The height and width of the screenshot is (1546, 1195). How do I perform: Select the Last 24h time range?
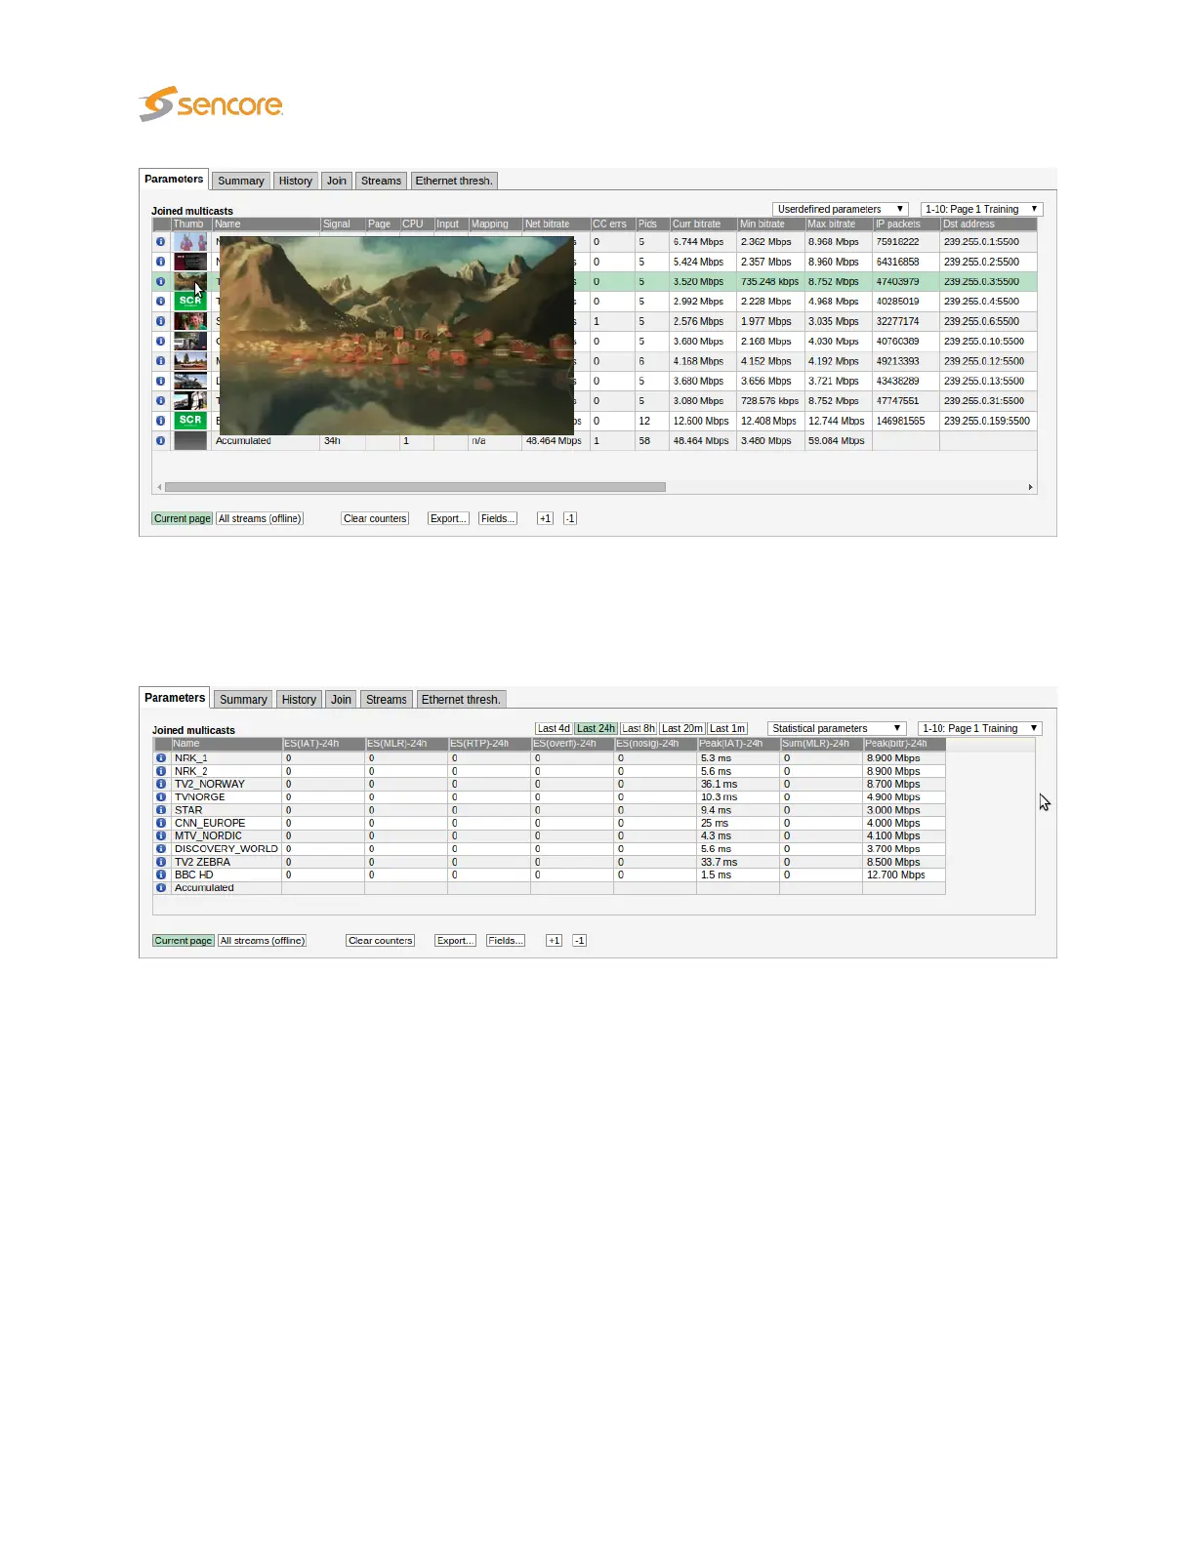596,729
